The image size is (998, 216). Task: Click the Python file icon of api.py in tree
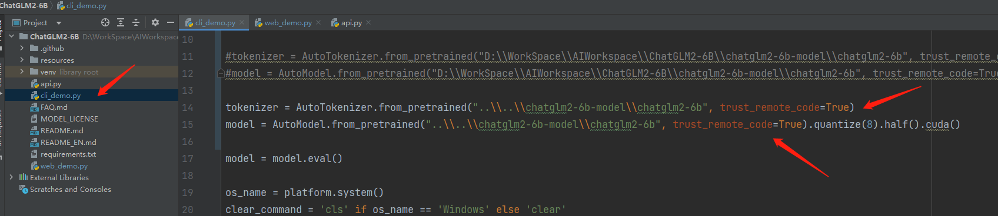click(x=35, y=84)
